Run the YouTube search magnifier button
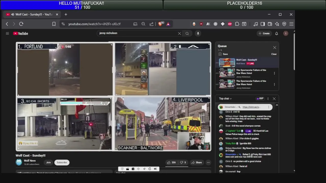The height and width of the screenshot is (183, 326). pos(187,33)
